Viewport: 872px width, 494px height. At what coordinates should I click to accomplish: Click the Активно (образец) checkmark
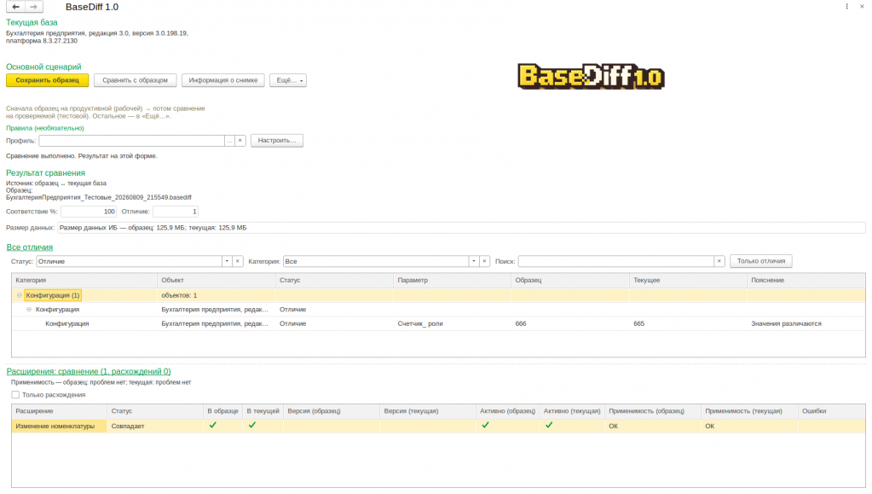point(486,425)
